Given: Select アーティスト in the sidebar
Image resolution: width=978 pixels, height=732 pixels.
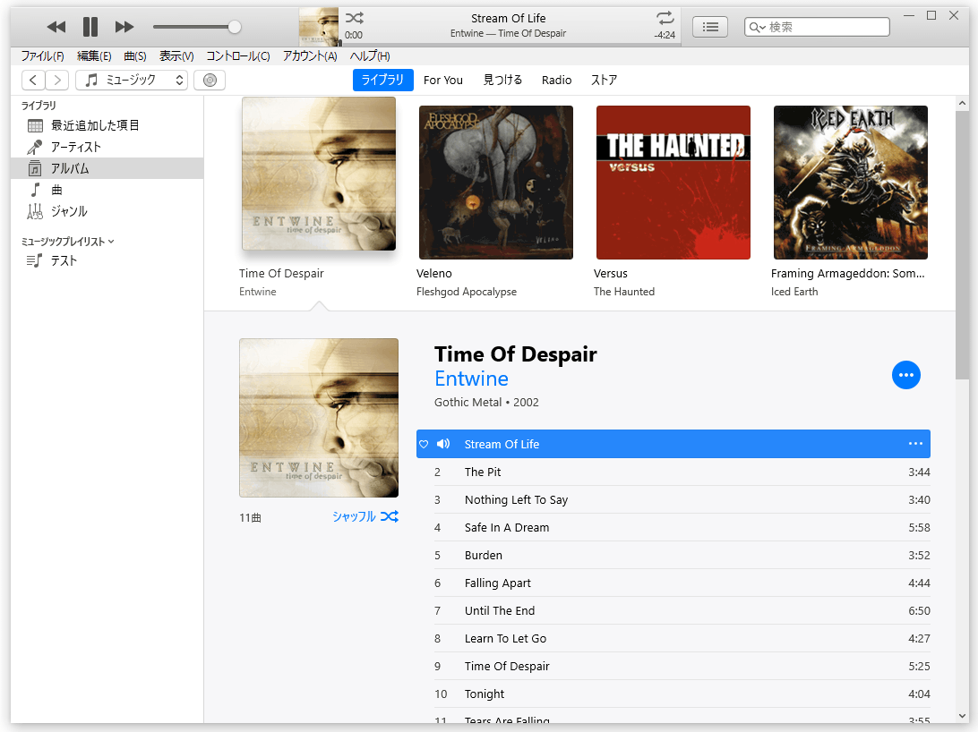Looking at the screenshot, I should click(x=107, y=147).
